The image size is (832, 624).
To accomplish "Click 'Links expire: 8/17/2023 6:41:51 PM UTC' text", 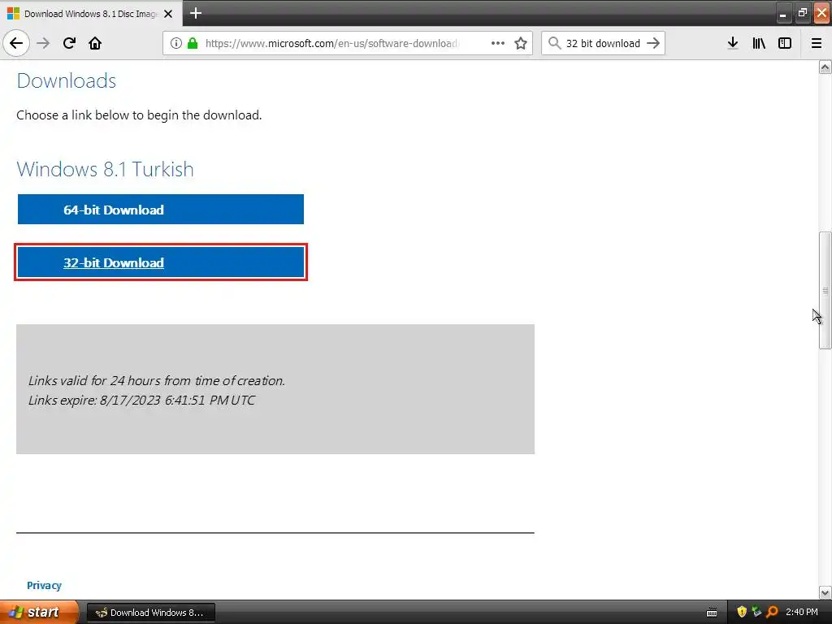I will pos(141,400).
